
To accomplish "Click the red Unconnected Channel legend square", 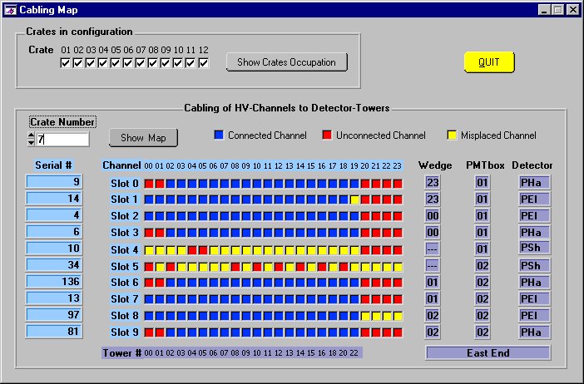I will coord(327,135).
